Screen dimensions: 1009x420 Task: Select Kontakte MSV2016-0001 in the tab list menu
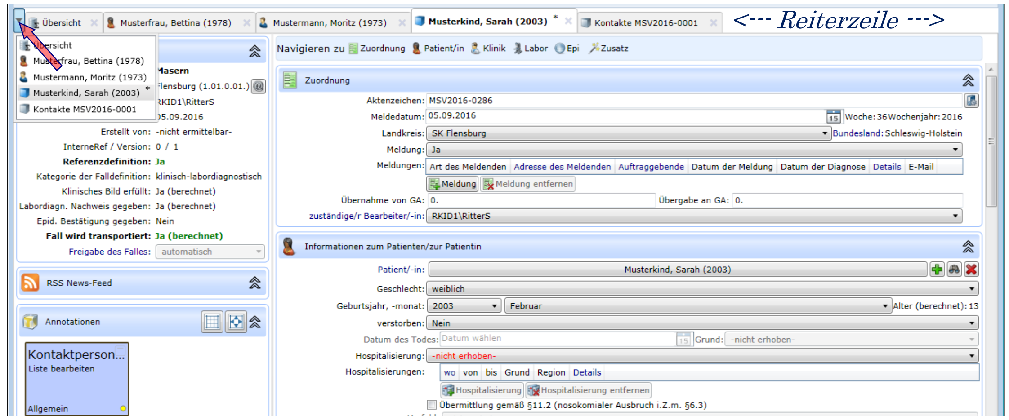coord(84,109)
